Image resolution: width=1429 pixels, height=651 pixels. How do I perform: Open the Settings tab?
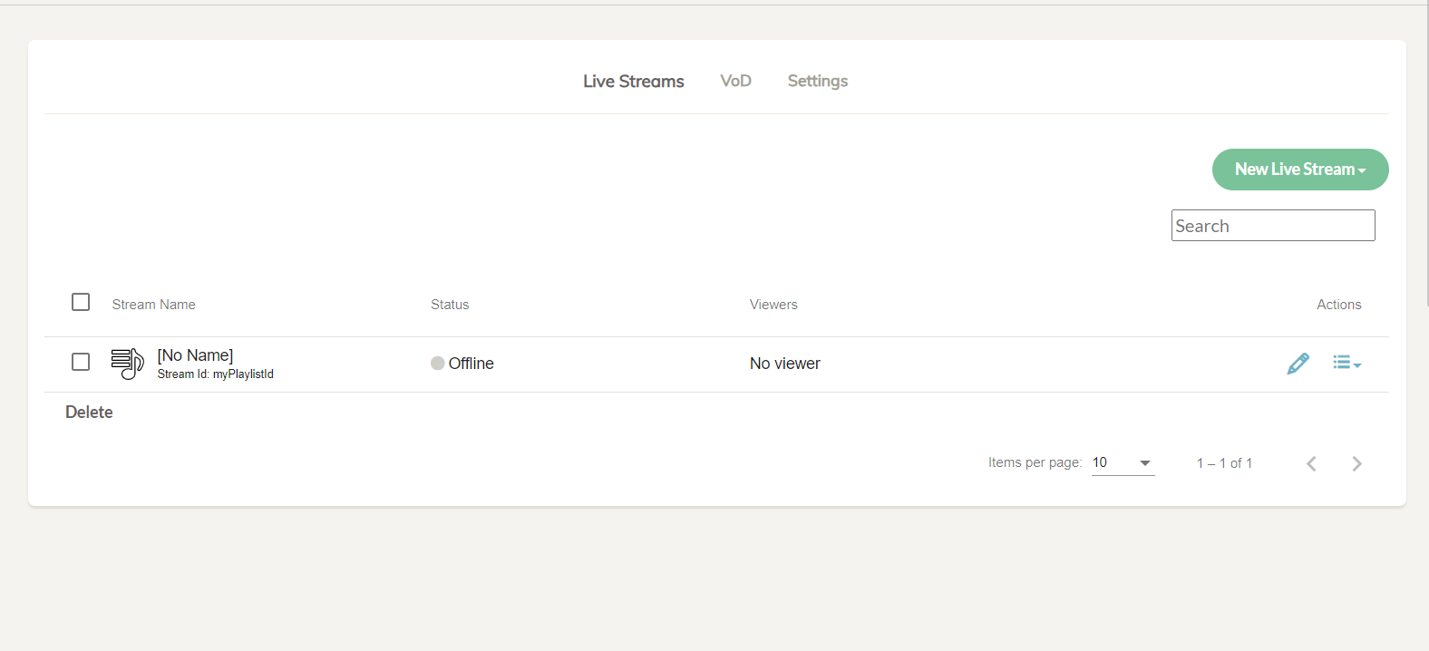click(x=818, y=81)
